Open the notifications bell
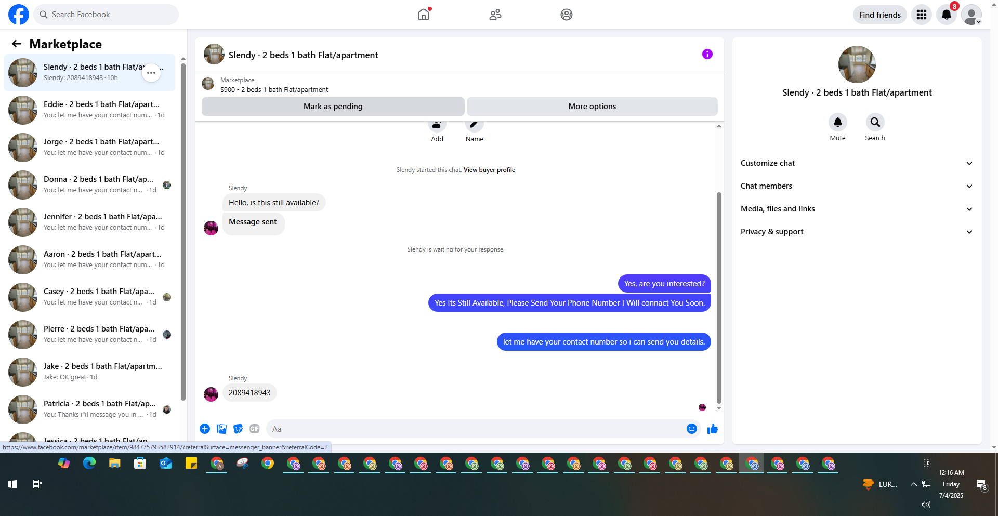This screenshot has height=516, width=998. pyautogui.click(x=947, y=15)
